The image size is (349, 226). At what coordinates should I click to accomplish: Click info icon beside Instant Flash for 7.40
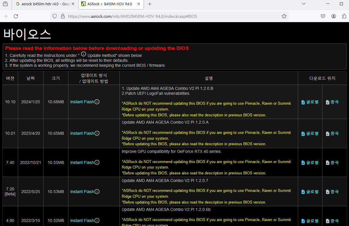tap(97, 162)
